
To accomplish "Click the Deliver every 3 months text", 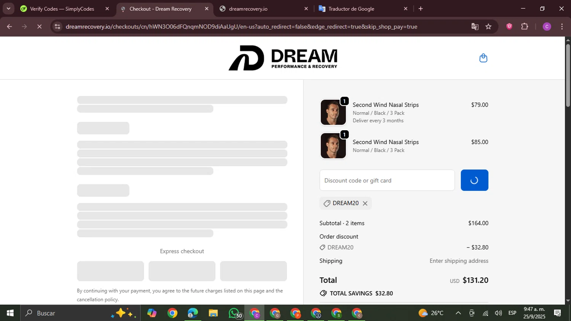I will click(378, 121).
